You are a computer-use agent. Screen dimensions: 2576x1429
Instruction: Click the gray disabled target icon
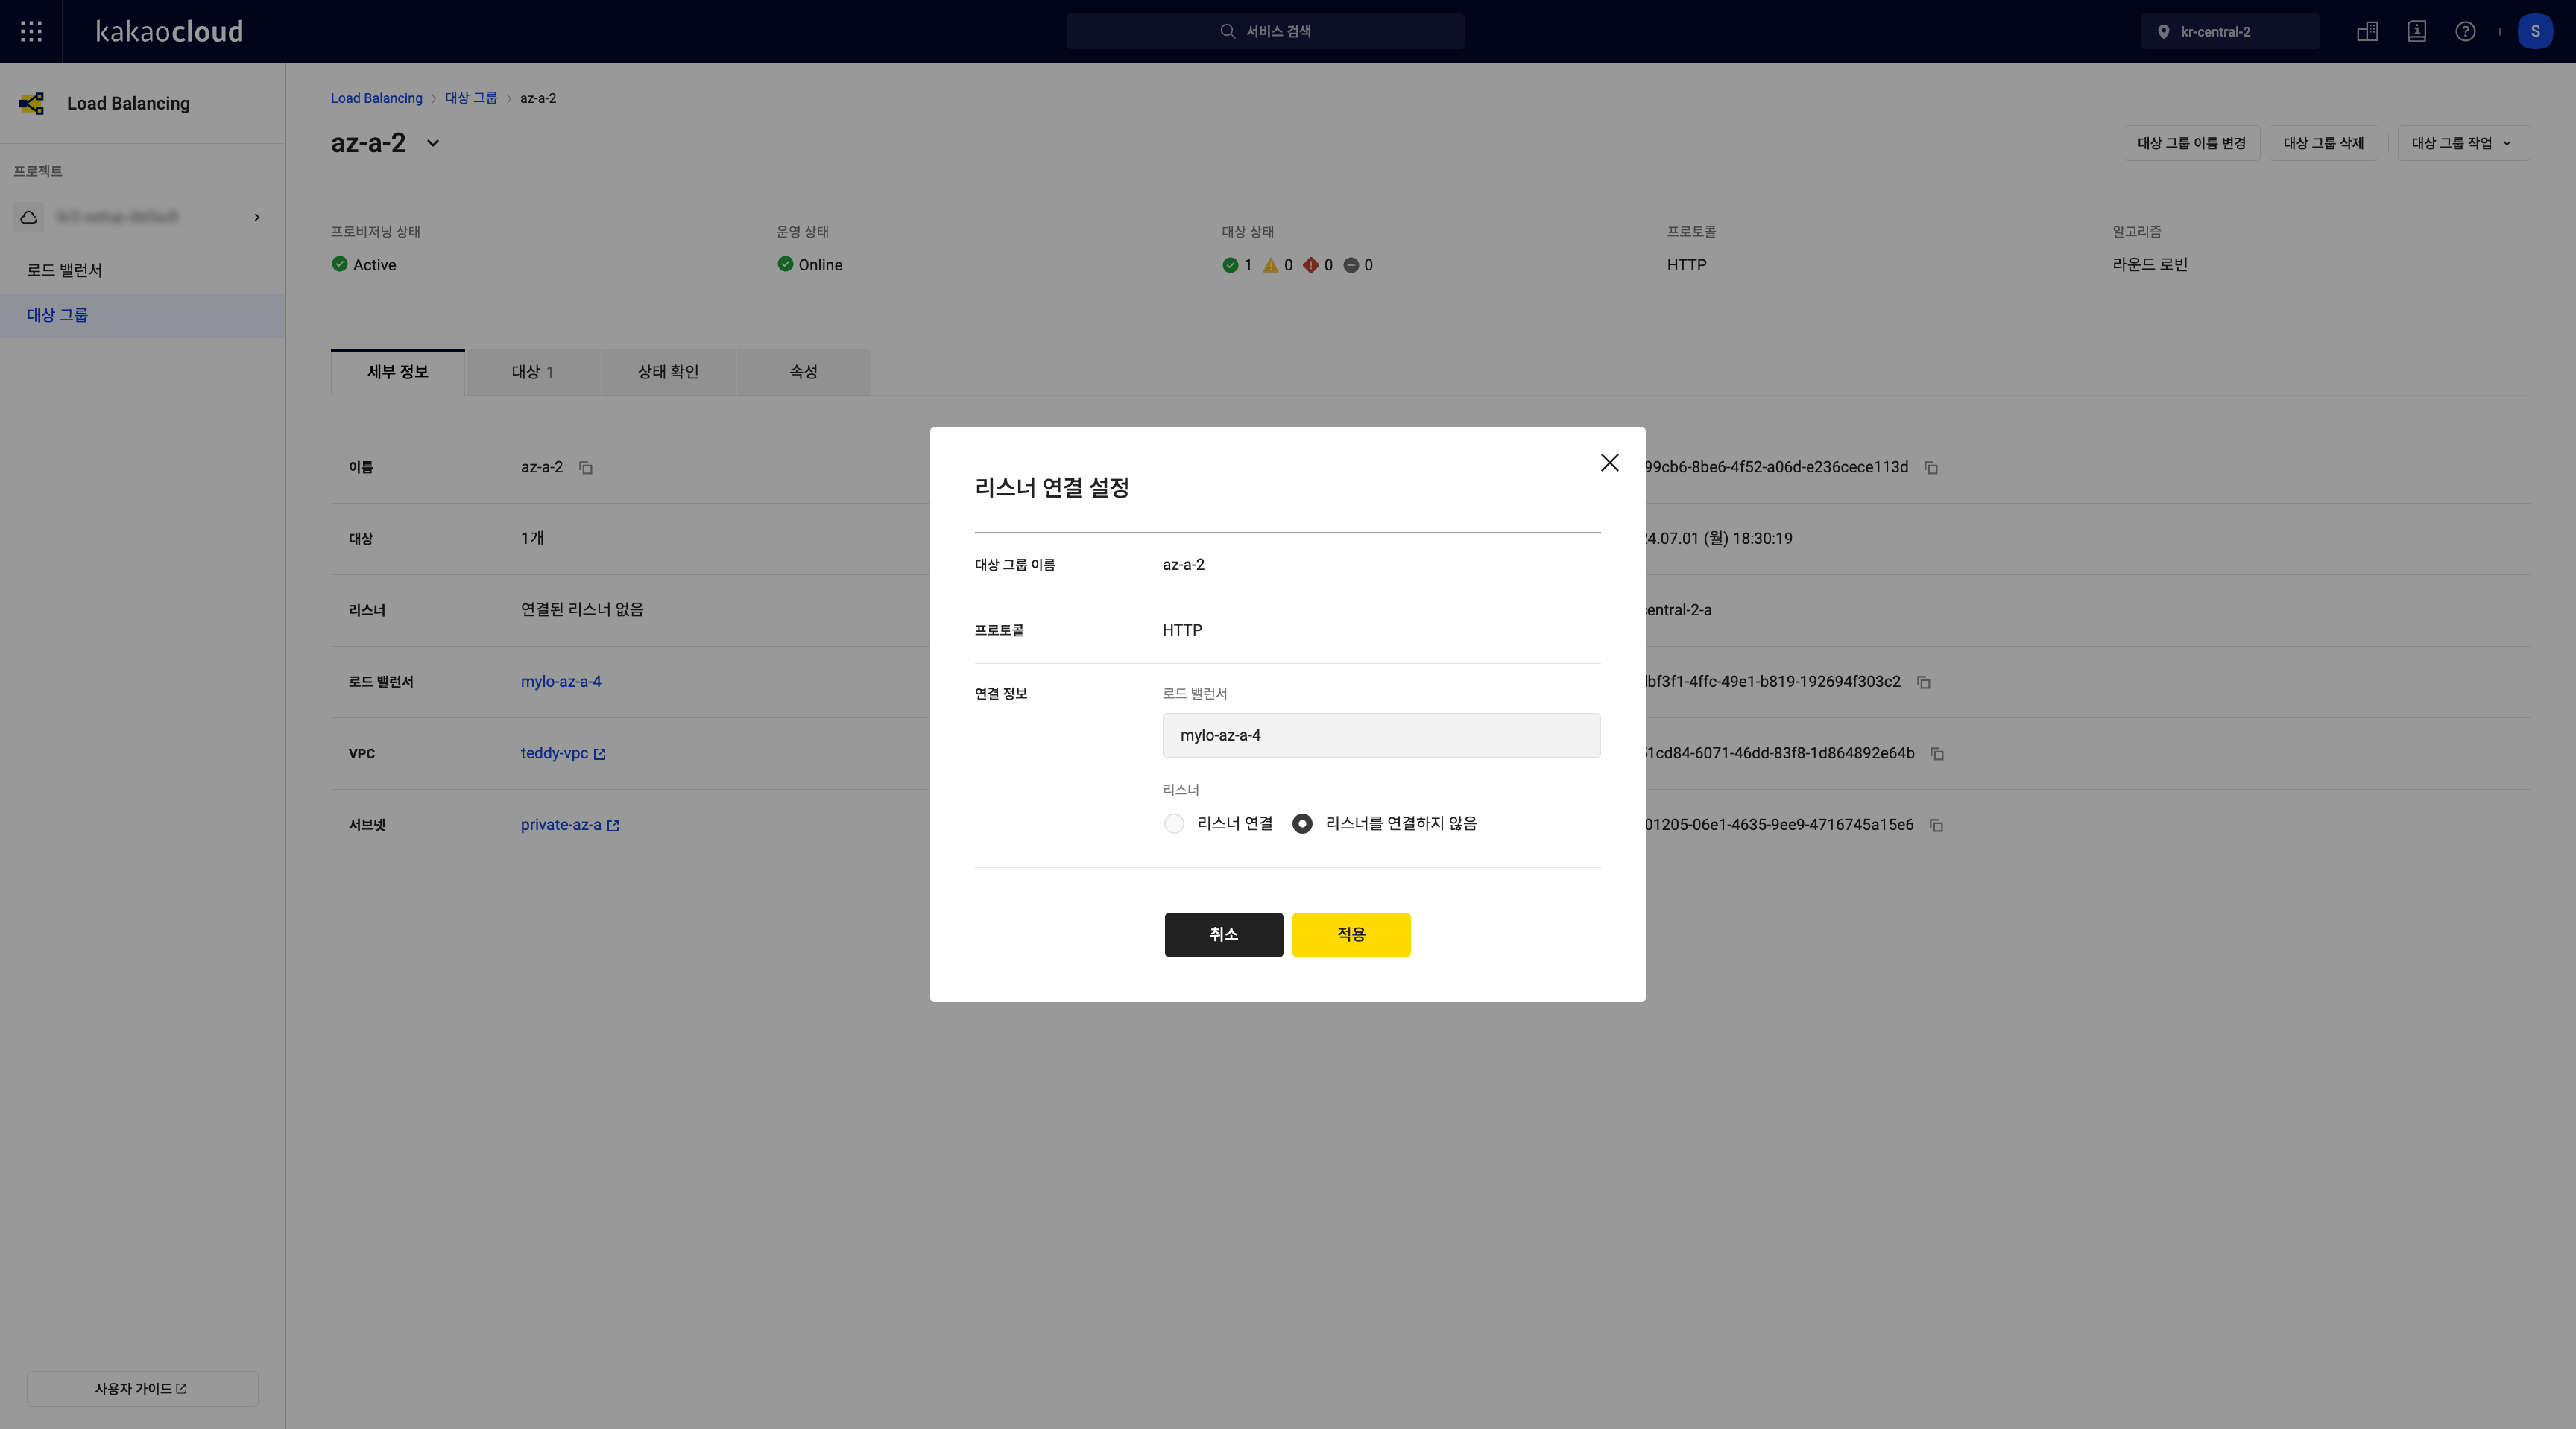pyautogui.click(x=1351, y=265)
